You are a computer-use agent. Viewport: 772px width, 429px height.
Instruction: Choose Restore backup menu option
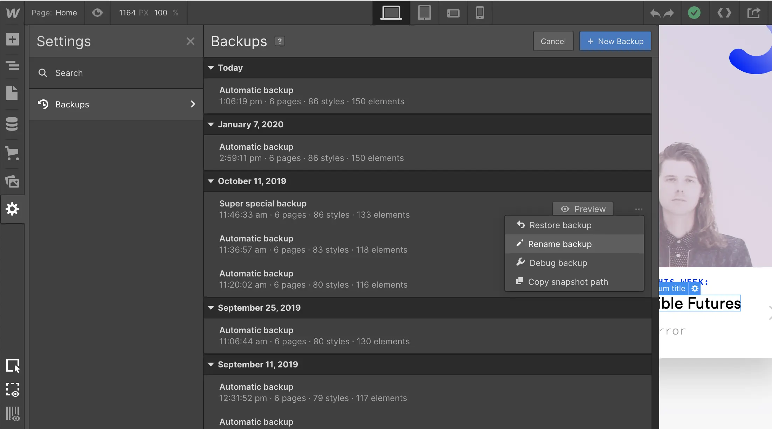[x=560, y=225]
